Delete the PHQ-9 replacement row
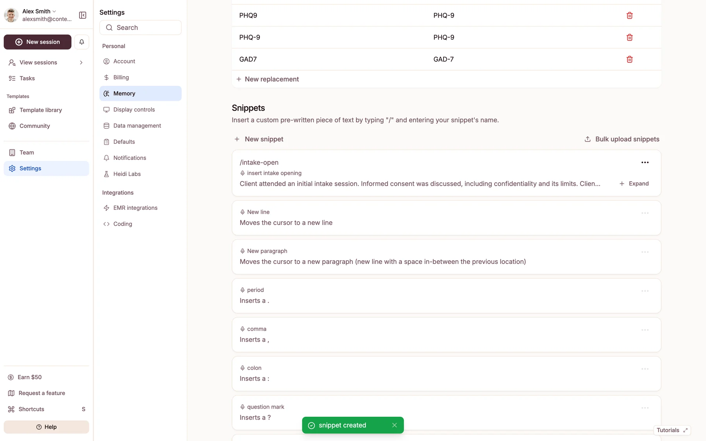 pyautogui.click(x=629, y=37)
